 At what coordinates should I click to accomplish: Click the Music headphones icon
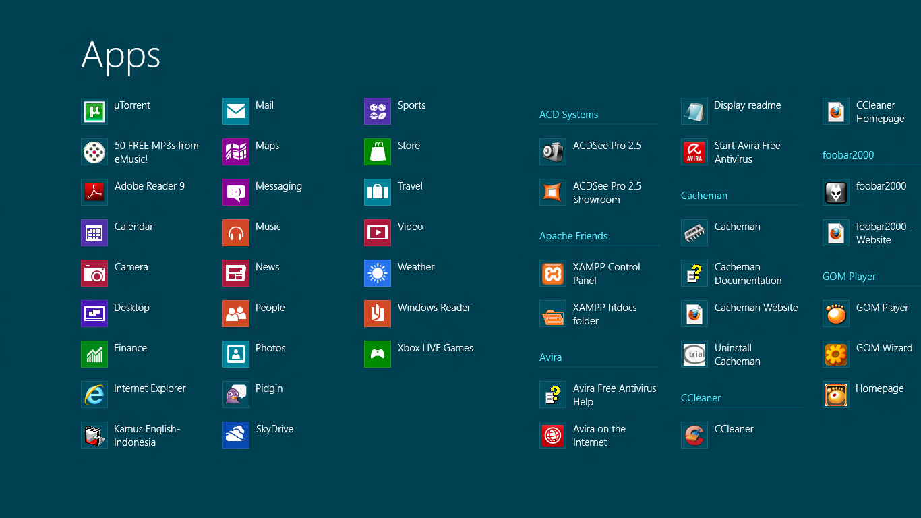click(x=236, y=233)
